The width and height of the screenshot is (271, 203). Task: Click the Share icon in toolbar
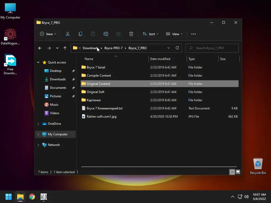tap(119, 34)
